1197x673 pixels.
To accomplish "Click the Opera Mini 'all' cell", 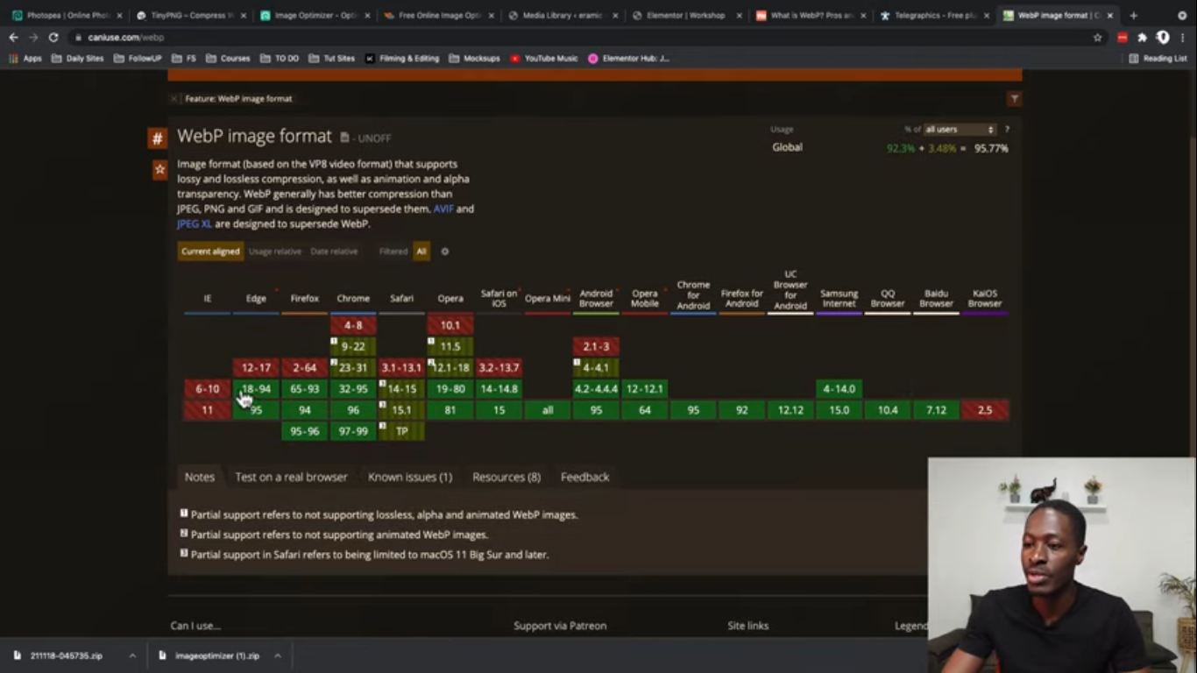I will click(x=548, y=410).
